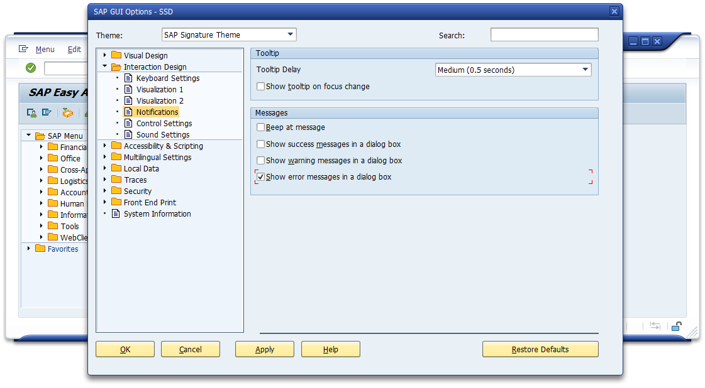Image resolution: width=705 pixels, height=388 pixels.
Task: Click the System Information document icon
Action: click(x=116, y=213)
